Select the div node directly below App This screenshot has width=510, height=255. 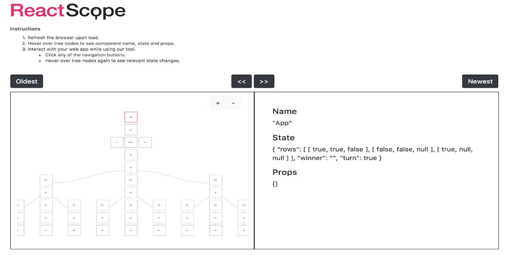[x=131, y=130]
